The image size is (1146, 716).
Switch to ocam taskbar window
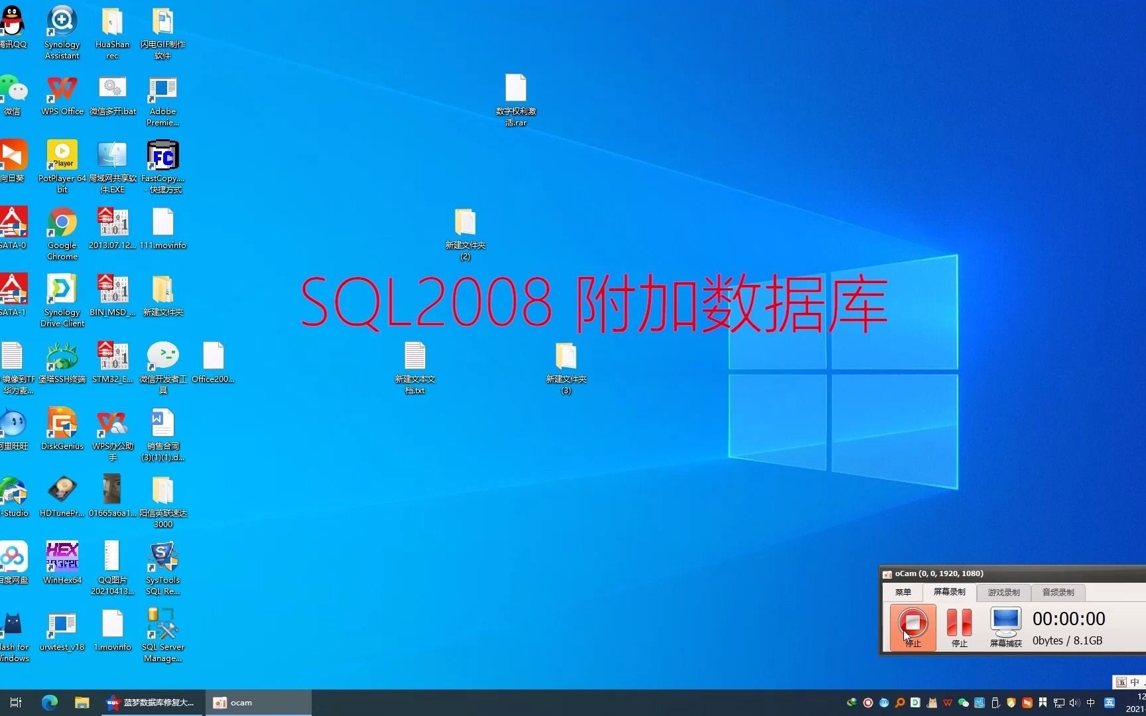pos(259,703)
